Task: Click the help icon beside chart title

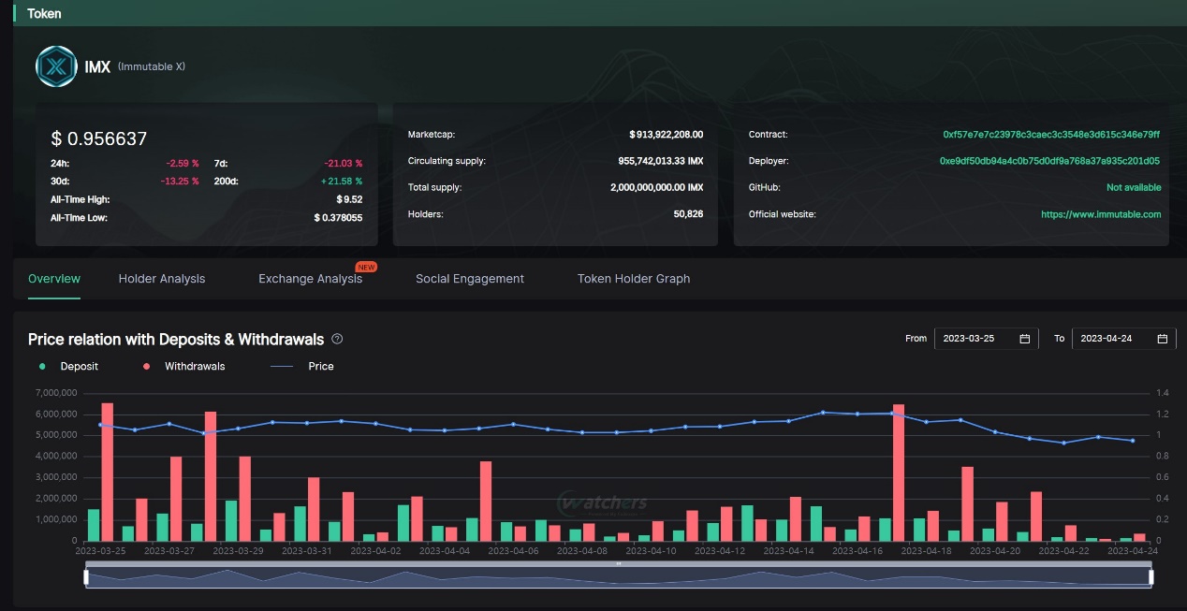Action: 337,339
